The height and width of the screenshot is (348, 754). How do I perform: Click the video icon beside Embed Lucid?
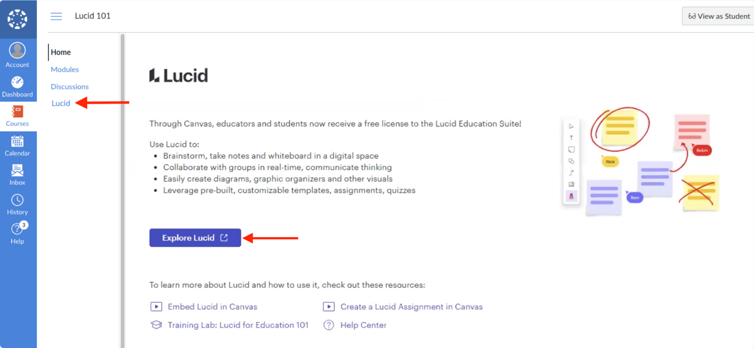click(x=156, y=307)
